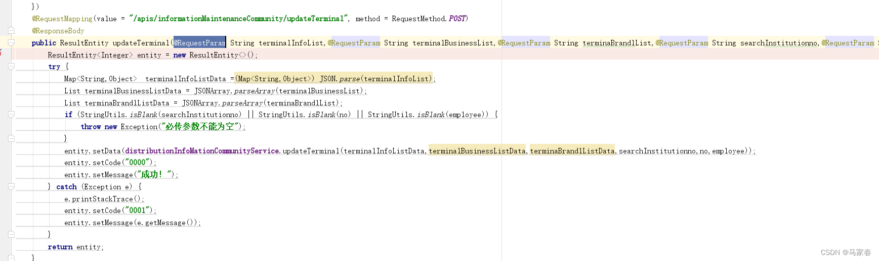Click the breakpoint marker beside ResultEntity entity line
Viewport: 879px width, 261px height.
click(x=1, y=53)
